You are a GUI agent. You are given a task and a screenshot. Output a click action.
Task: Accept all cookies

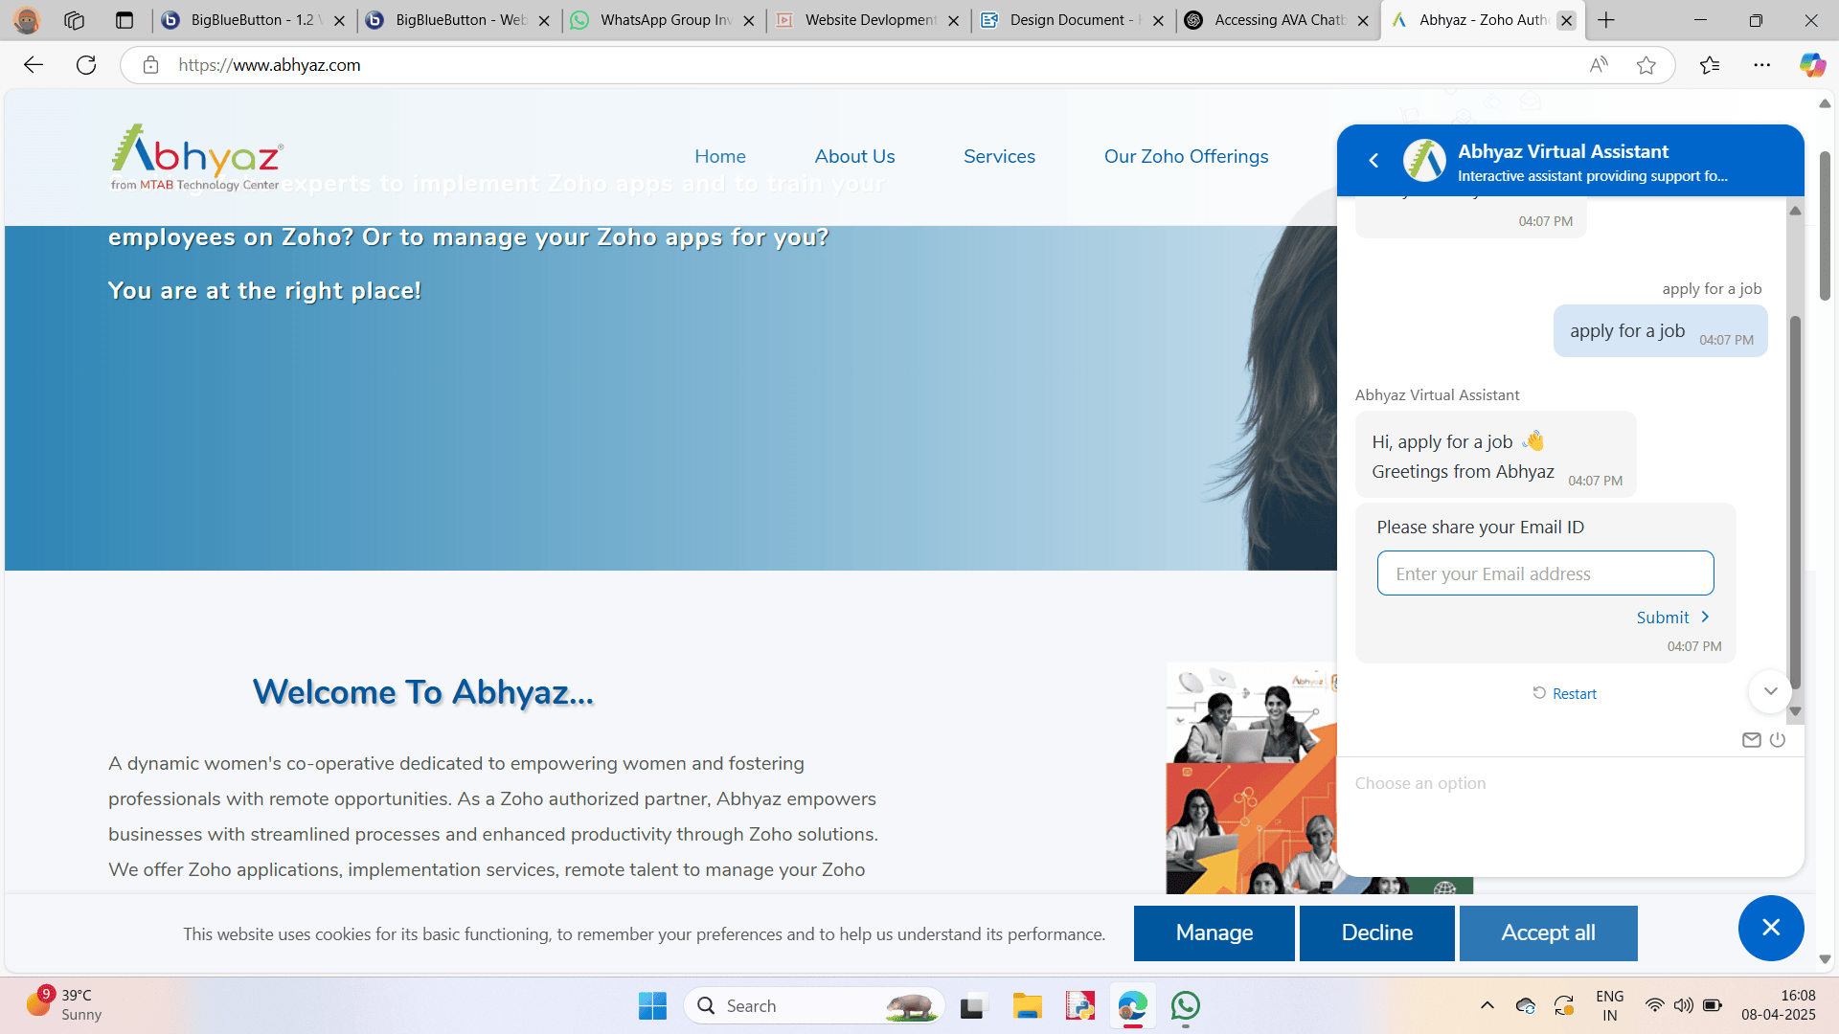1548,933
